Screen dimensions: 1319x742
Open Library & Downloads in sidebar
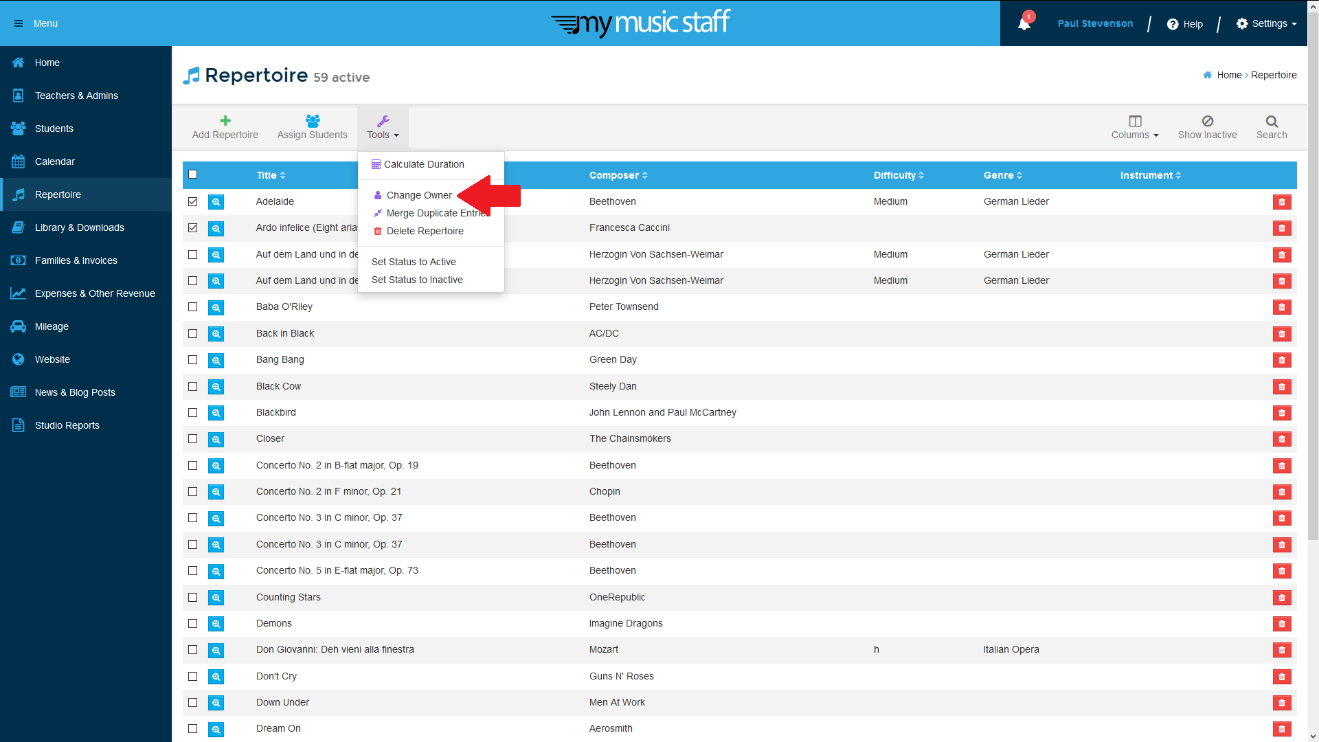86,227
